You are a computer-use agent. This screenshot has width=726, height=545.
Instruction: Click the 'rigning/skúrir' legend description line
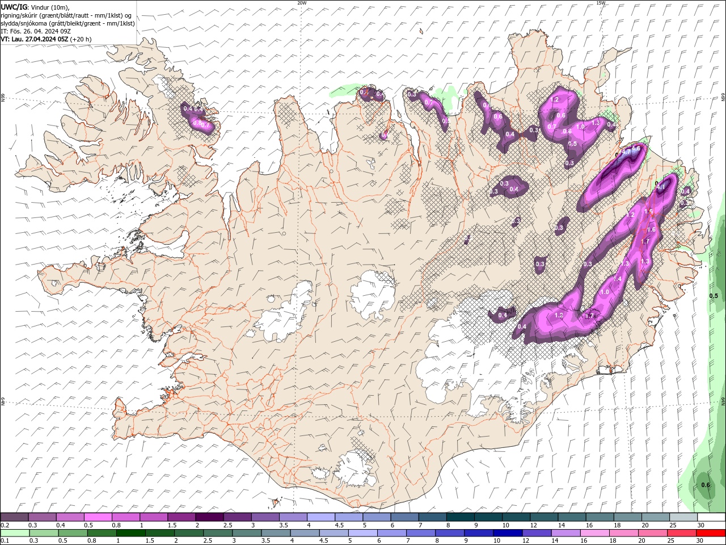pyautogui.click(x=66, y=15)
